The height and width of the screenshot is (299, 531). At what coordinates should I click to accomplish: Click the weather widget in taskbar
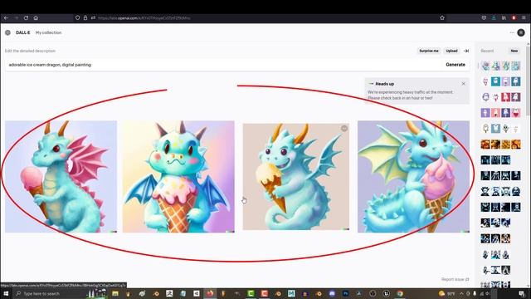(x=446, y=293)
